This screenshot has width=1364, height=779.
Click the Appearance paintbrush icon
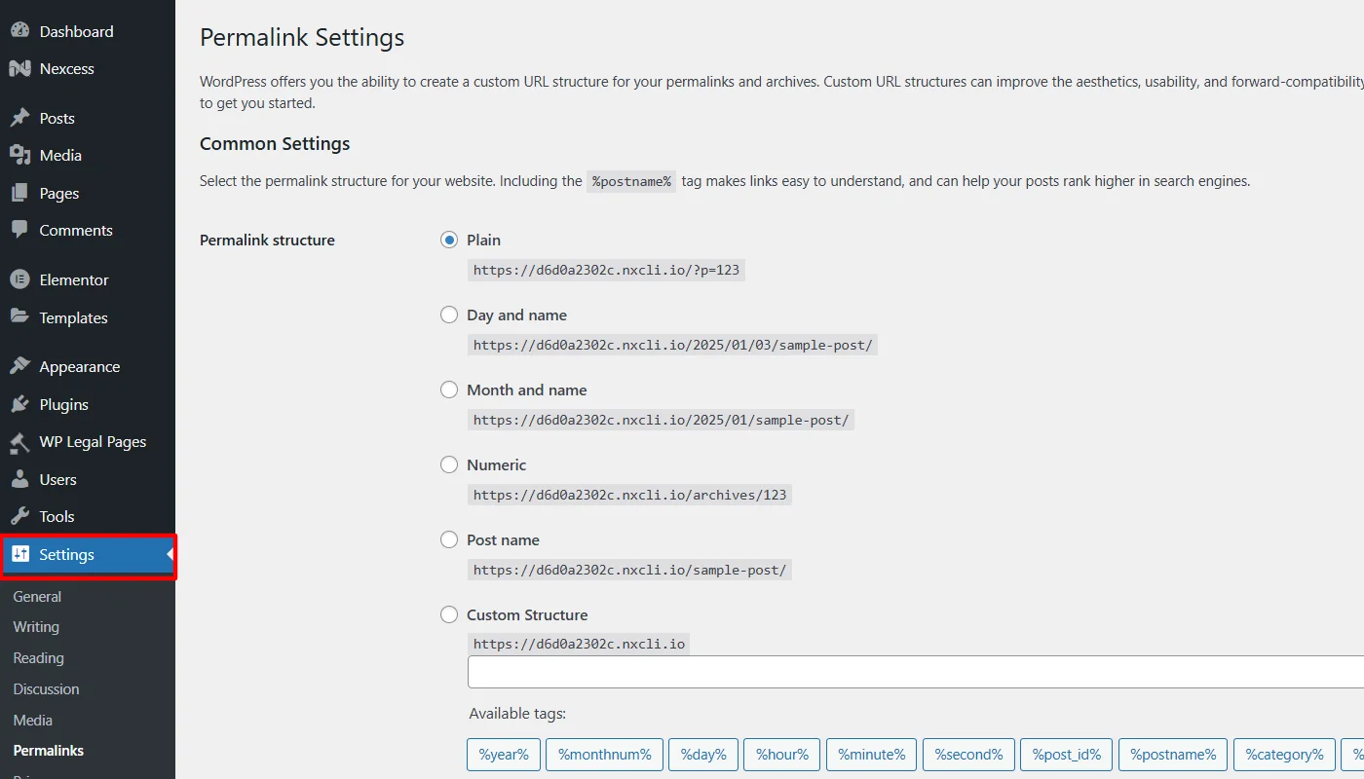19,366
